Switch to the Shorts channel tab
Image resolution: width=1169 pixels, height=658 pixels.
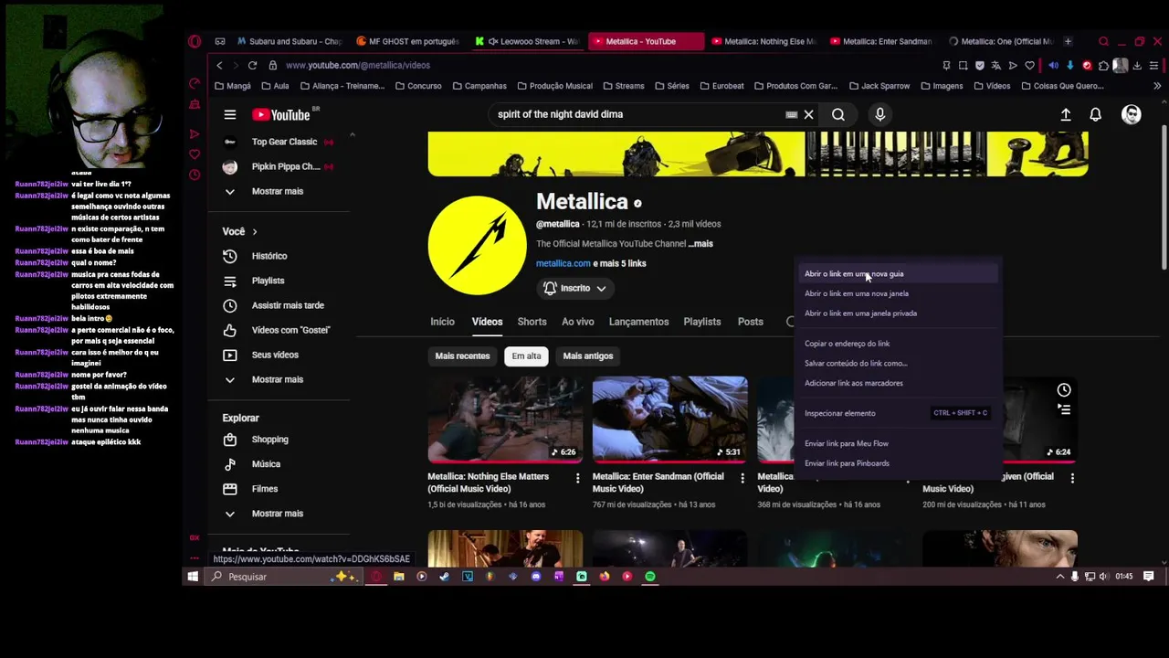click(x=532, y=322)
